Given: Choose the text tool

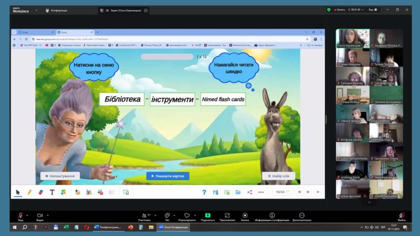Looking at the screenshot, I should click(x=52, y=192).
